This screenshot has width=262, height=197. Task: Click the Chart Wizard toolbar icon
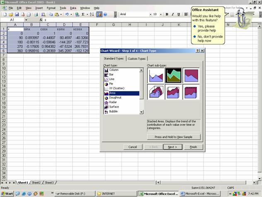click(99, 15)
